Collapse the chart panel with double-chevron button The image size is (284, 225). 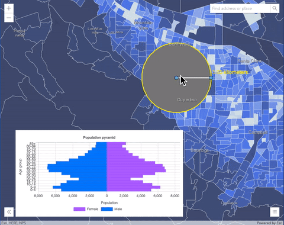click(9, 212)
